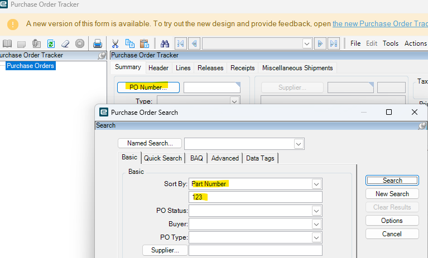Click the PO Number input field
This screenshot has height=258, width=428.
pos(212,87)
